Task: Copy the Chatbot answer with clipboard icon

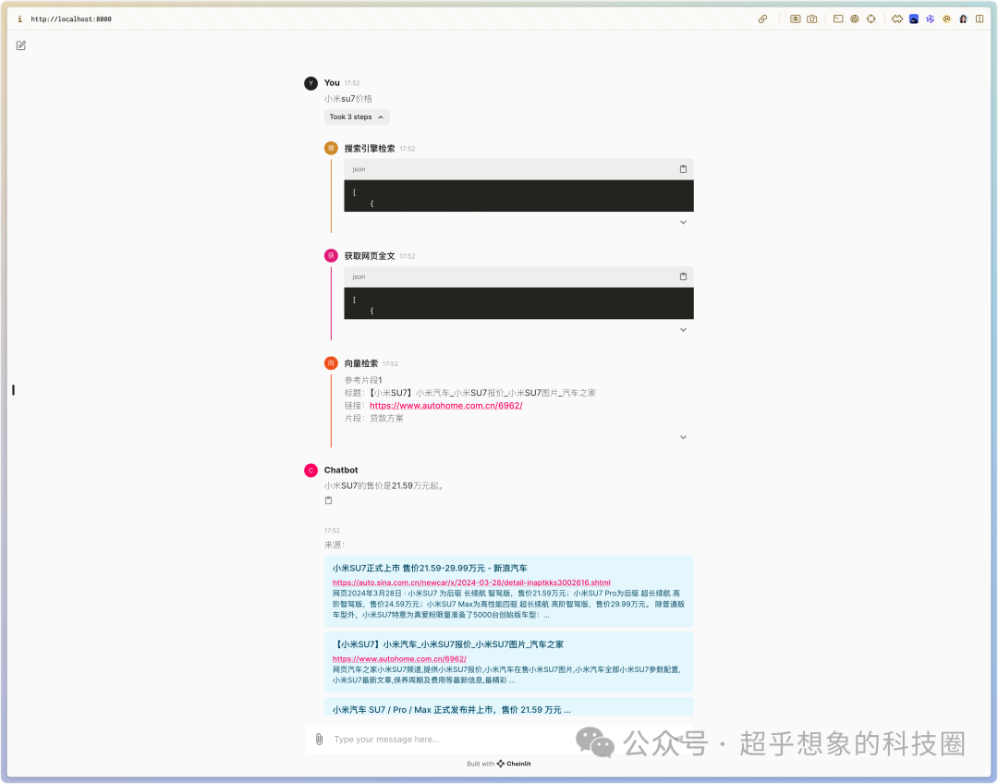Action: tap(328, 500)
